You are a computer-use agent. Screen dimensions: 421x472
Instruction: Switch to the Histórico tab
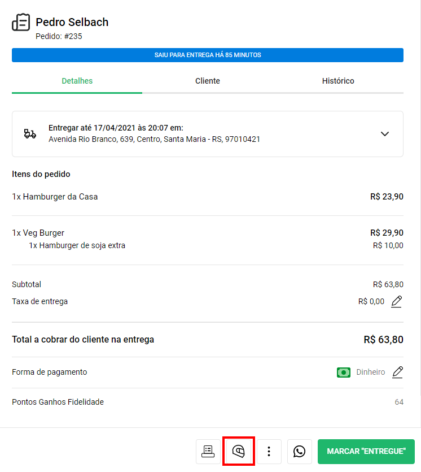point(338,81)
